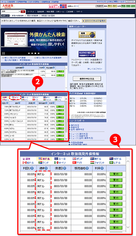Pick the Brazilian real flag filter
This screenshot has width=136, height=236.
pyautogui.click(x=115, y=163)
